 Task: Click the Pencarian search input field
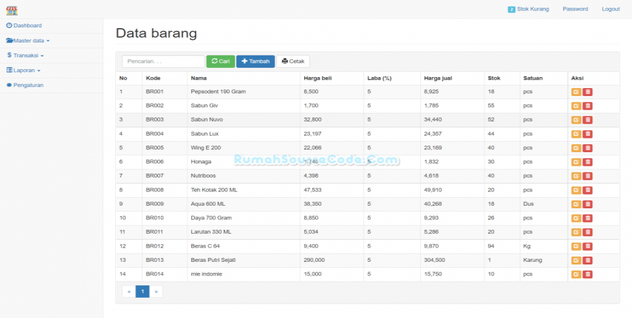pos(163,61)
